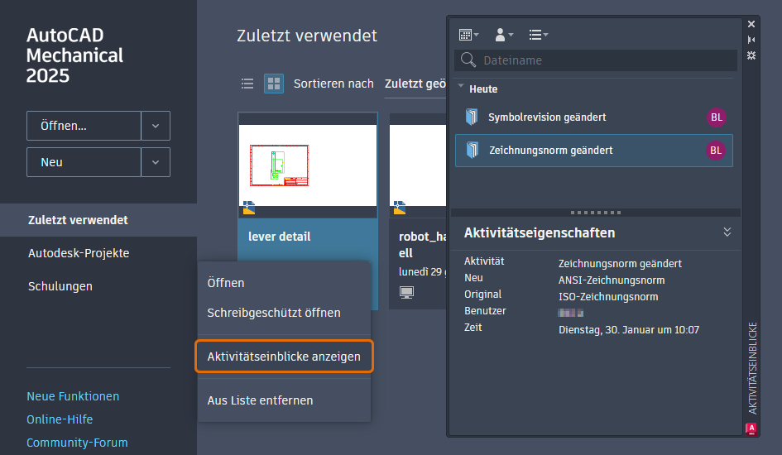
Task: Expand the Öffnen dropdown arrow
Action: coord(156,126)
